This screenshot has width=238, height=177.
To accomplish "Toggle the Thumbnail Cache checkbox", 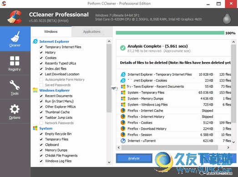I will click(x=41, y=112).
